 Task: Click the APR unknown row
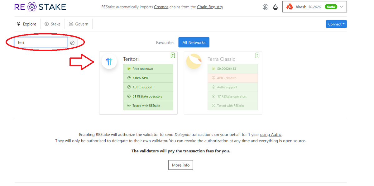point(233,78)
